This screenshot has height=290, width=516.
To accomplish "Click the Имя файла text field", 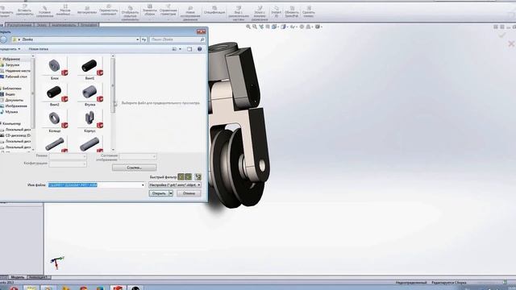I will [x=97, y=185].
